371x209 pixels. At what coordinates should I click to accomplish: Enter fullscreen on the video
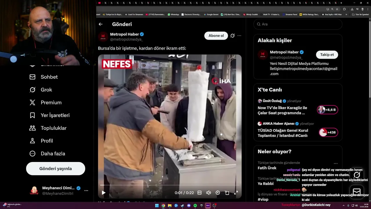tap(236, 193)
